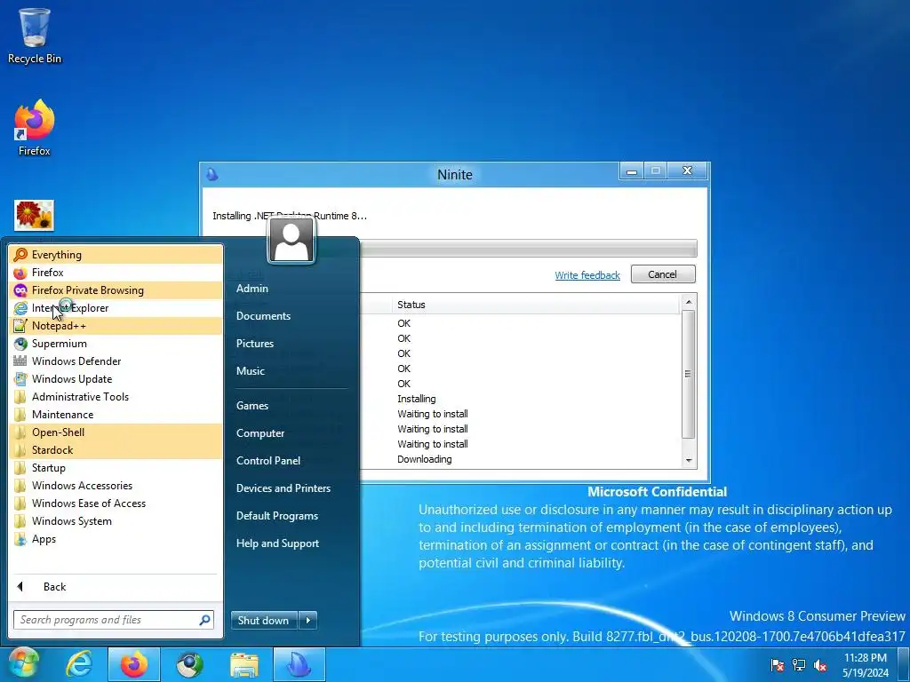
Task: Select the Installing status row
Action: click(x=417, y=399)
